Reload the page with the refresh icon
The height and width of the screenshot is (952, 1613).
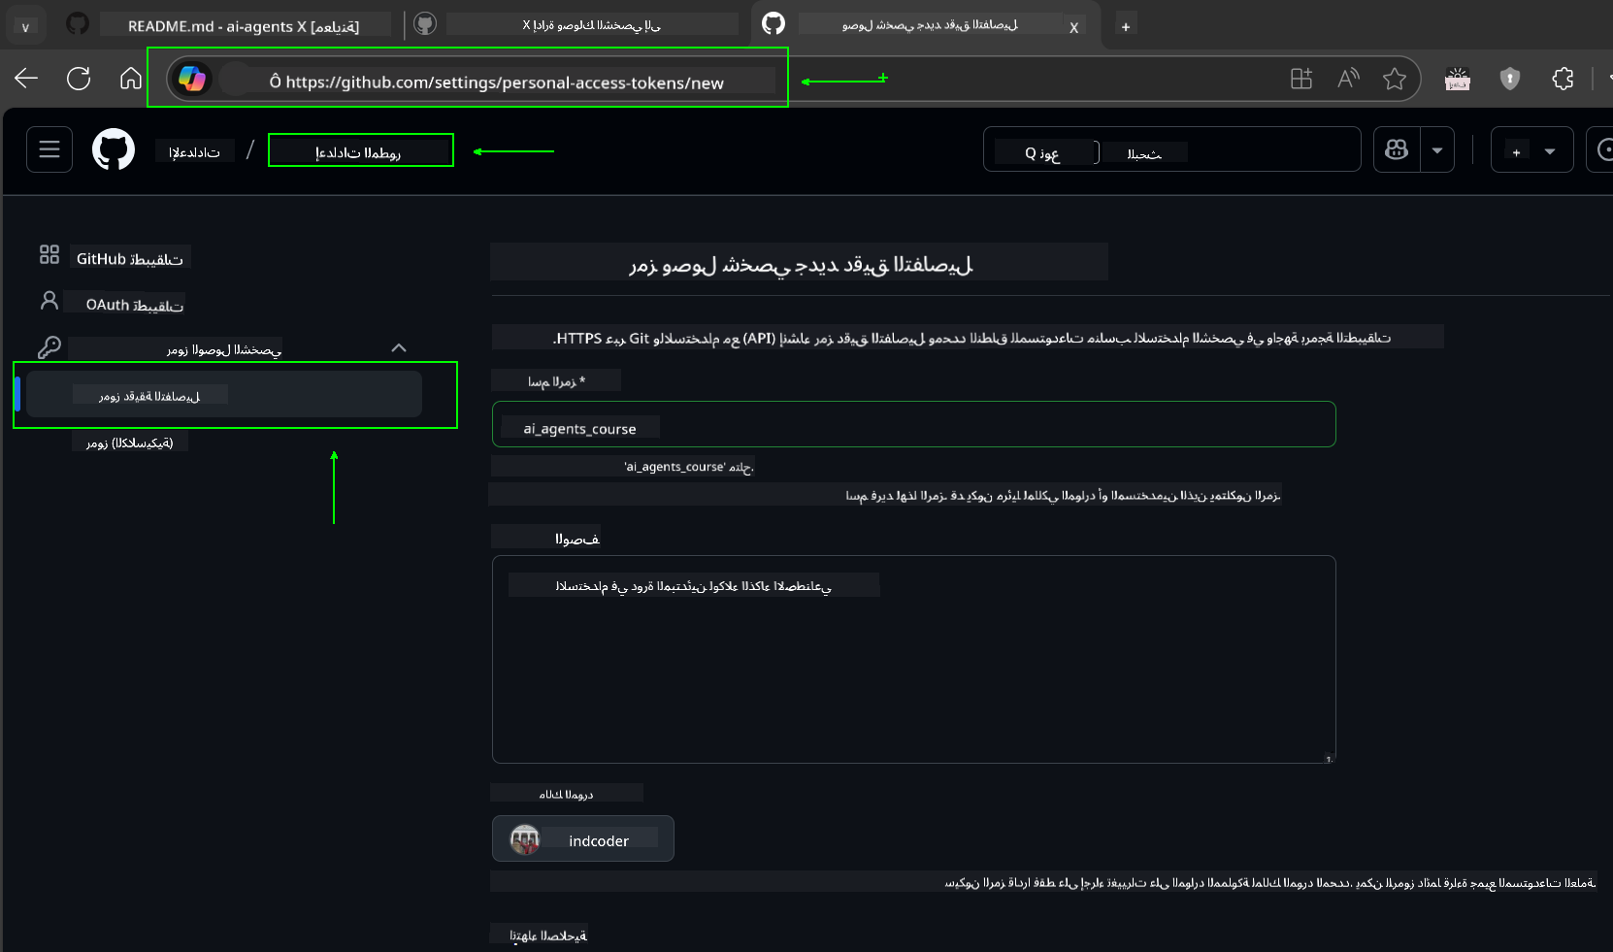coord(79,79)
